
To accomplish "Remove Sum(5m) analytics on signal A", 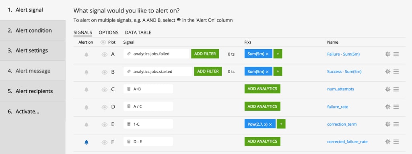I will (267, 54).
